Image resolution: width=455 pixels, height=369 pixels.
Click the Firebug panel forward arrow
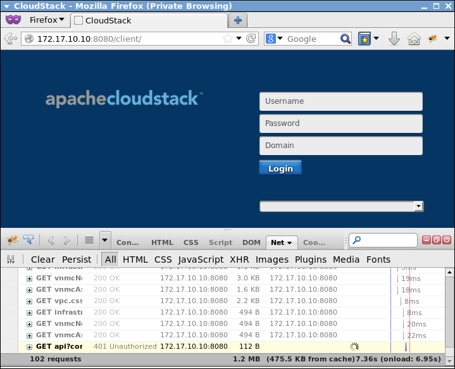(66, 241)
